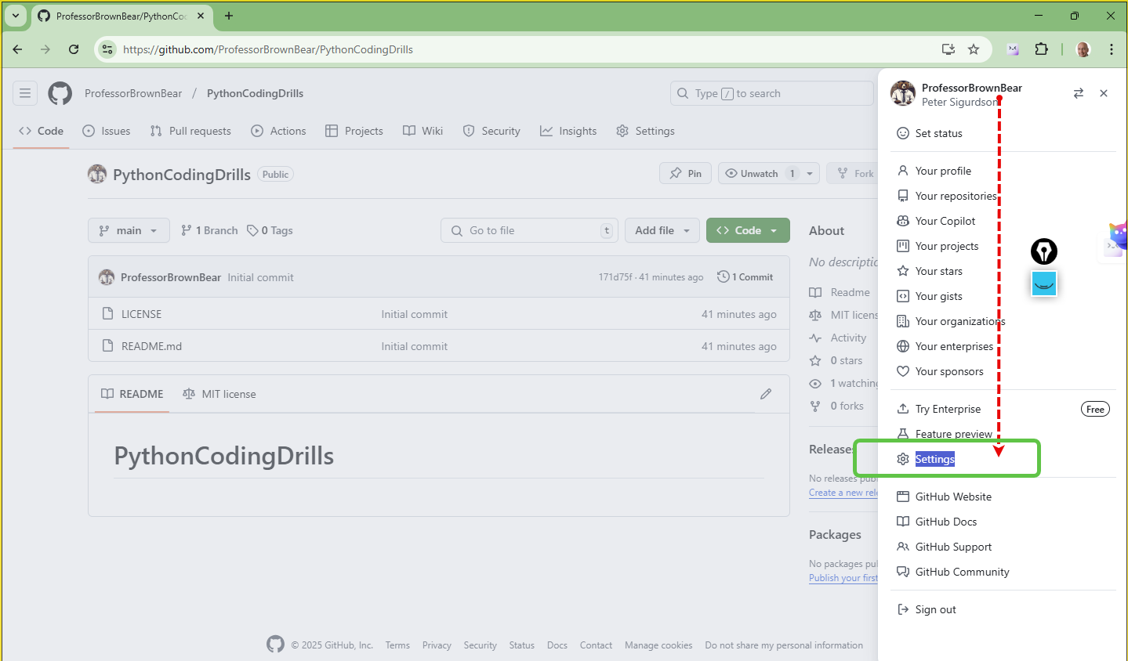Click the edit pencil icon for README

766,394
